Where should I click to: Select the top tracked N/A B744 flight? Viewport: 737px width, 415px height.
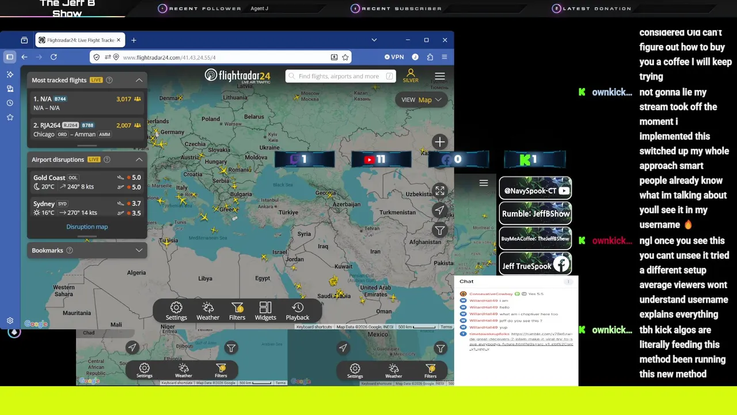[87, 103]
